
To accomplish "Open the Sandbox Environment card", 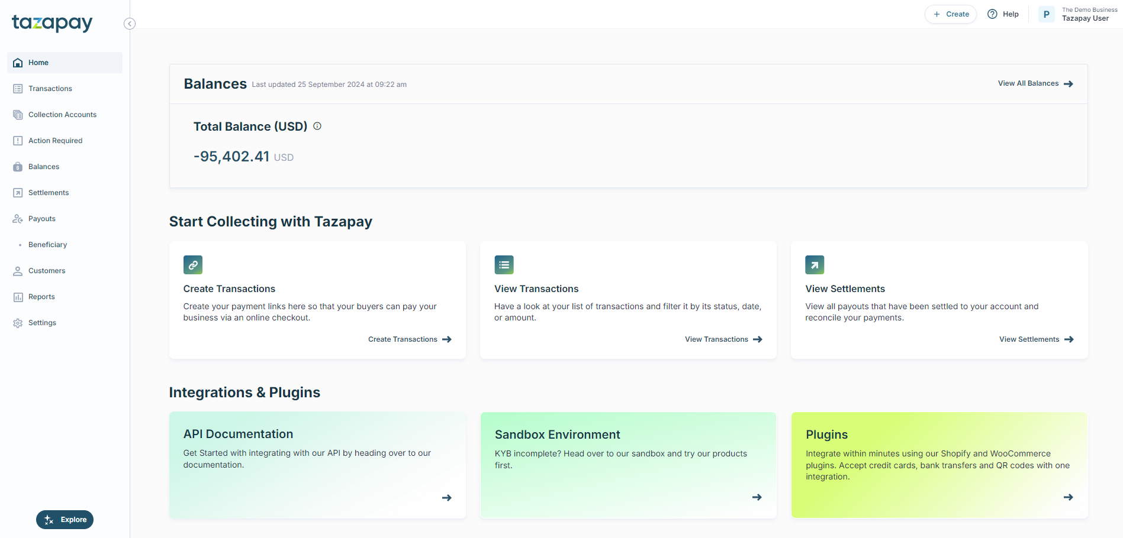I will pos(629,465).
